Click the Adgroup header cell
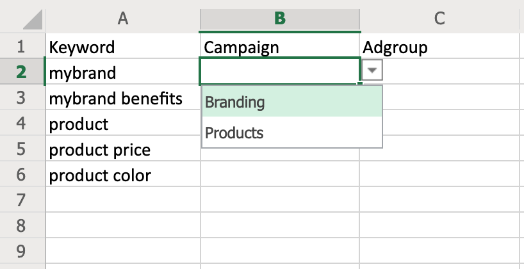 coord(439,47)
